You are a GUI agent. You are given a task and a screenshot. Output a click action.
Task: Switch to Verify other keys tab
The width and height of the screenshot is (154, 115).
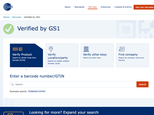point(97,55)
